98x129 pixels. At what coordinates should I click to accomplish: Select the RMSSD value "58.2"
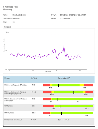click(34, 113)
